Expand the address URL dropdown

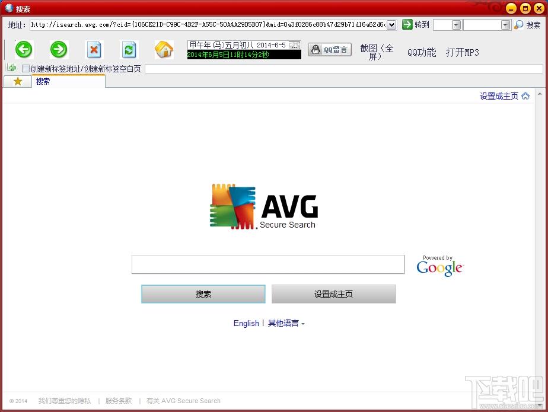pyautogui.click(x=392, y=25)
